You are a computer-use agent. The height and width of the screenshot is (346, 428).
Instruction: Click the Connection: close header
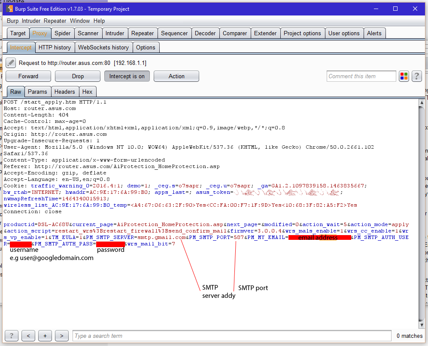tap(33, 211)
